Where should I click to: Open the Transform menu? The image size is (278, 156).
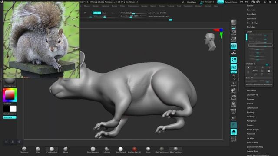pyautogui.click(x=188, y=6)
